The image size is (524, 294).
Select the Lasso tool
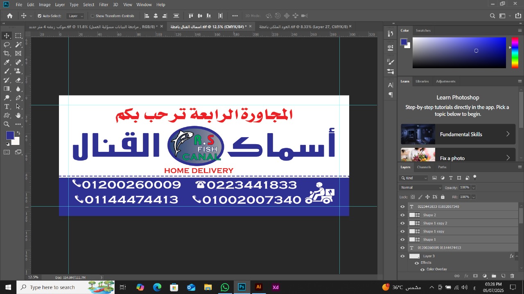(6, 45)
